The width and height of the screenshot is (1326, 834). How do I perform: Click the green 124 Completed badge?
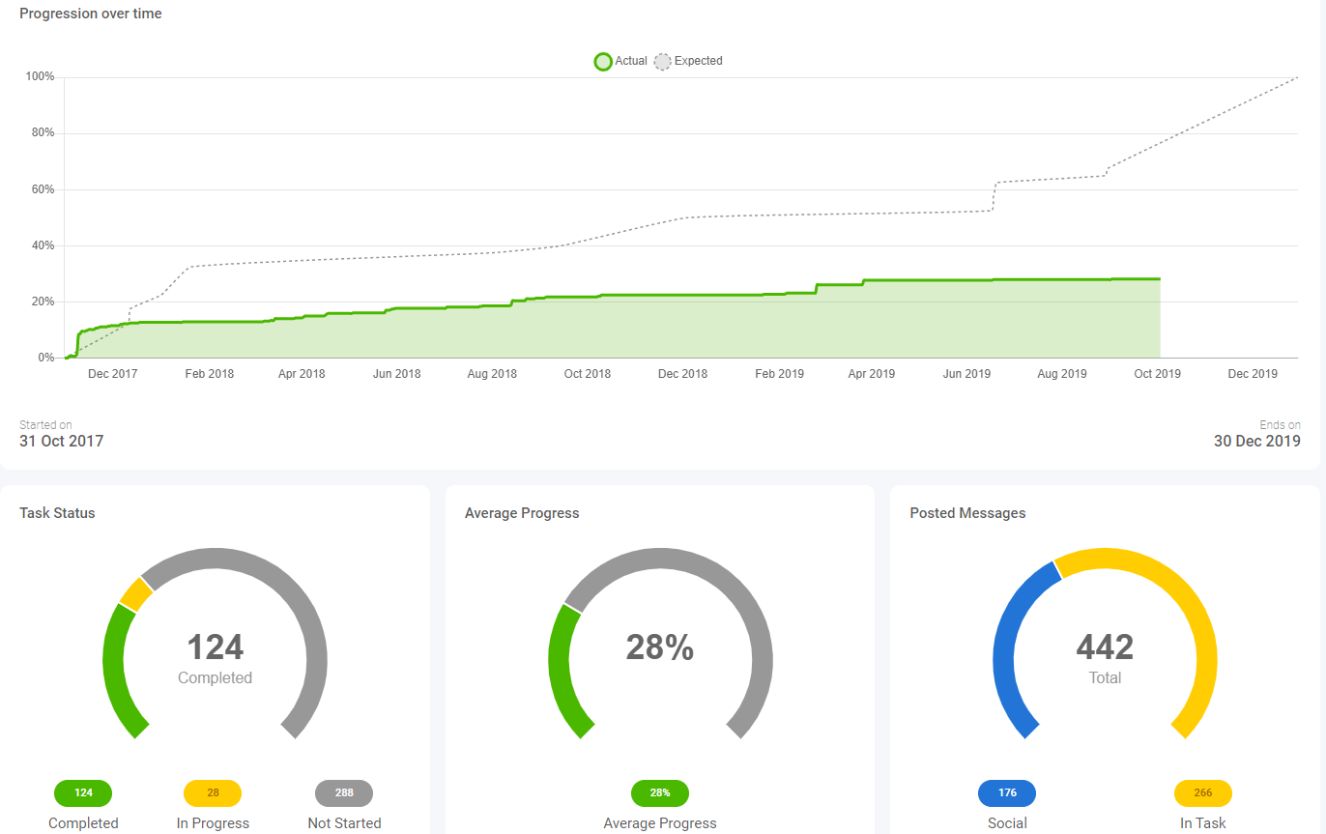point(83,792)
